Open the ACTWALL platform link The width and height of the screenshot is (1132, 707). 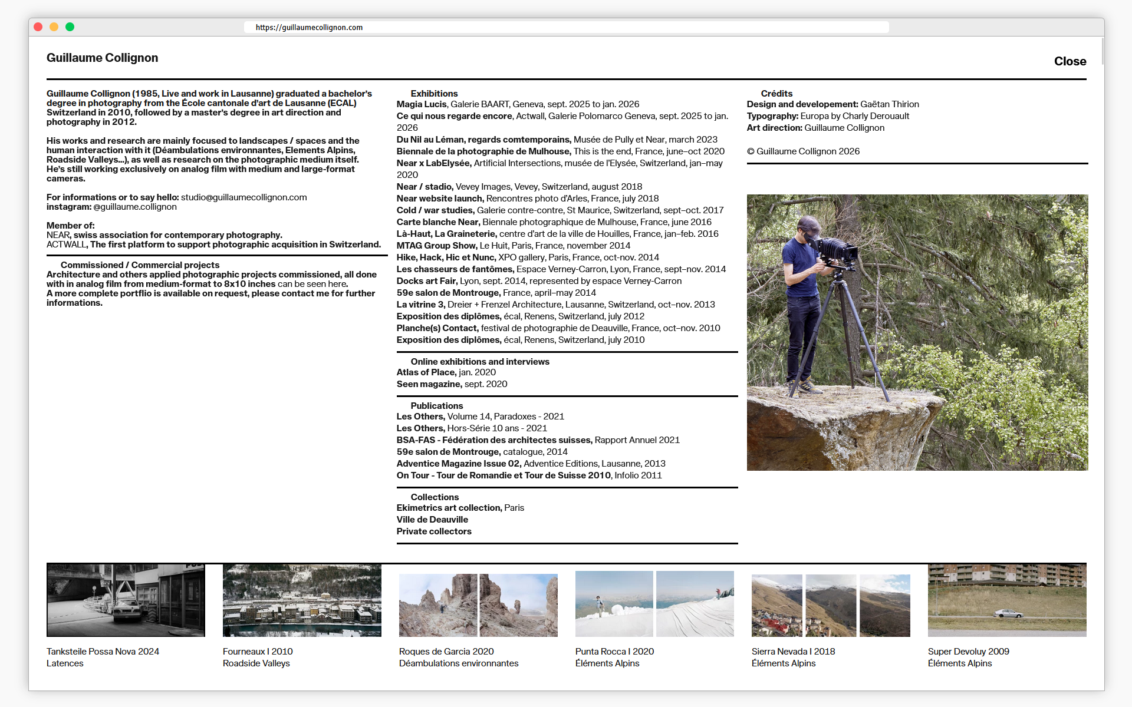point(66,245)
